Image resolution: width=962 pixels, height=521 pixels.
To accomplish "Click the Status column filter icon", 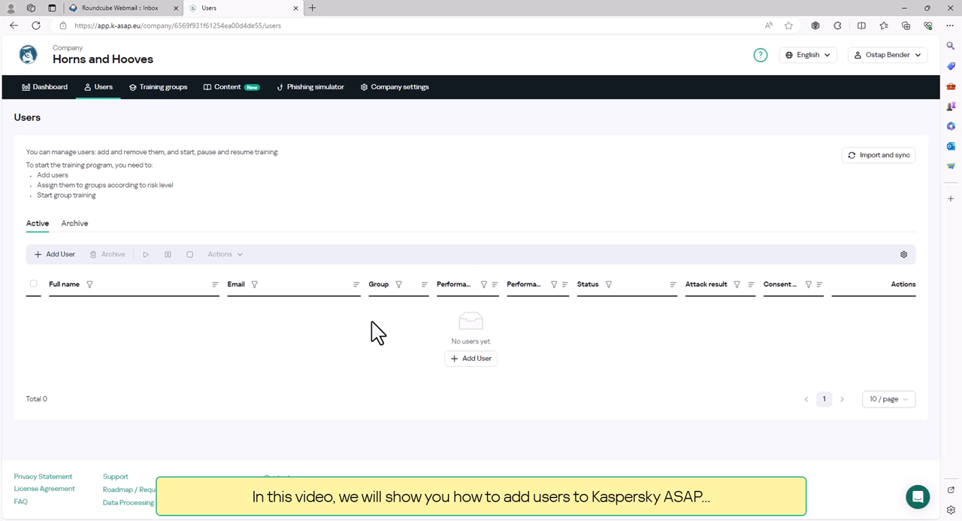I will [x=609, y=285].
